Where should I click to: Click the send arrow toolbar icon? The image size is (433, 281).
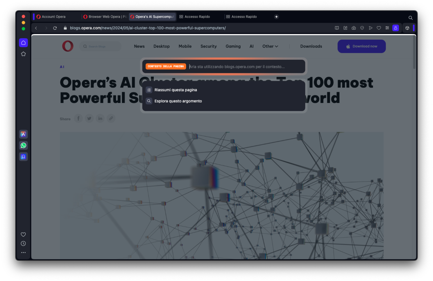tap(371, 28)
